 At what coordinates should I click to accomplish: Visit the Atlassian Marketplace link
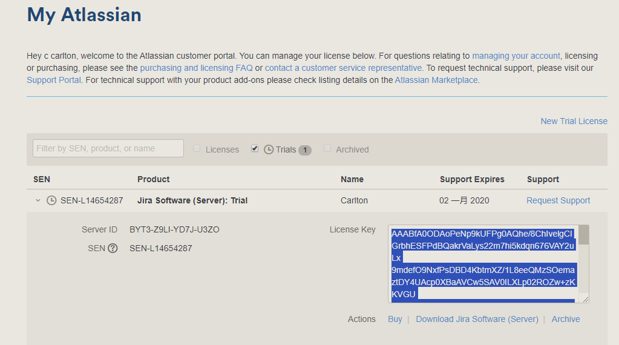436,80
